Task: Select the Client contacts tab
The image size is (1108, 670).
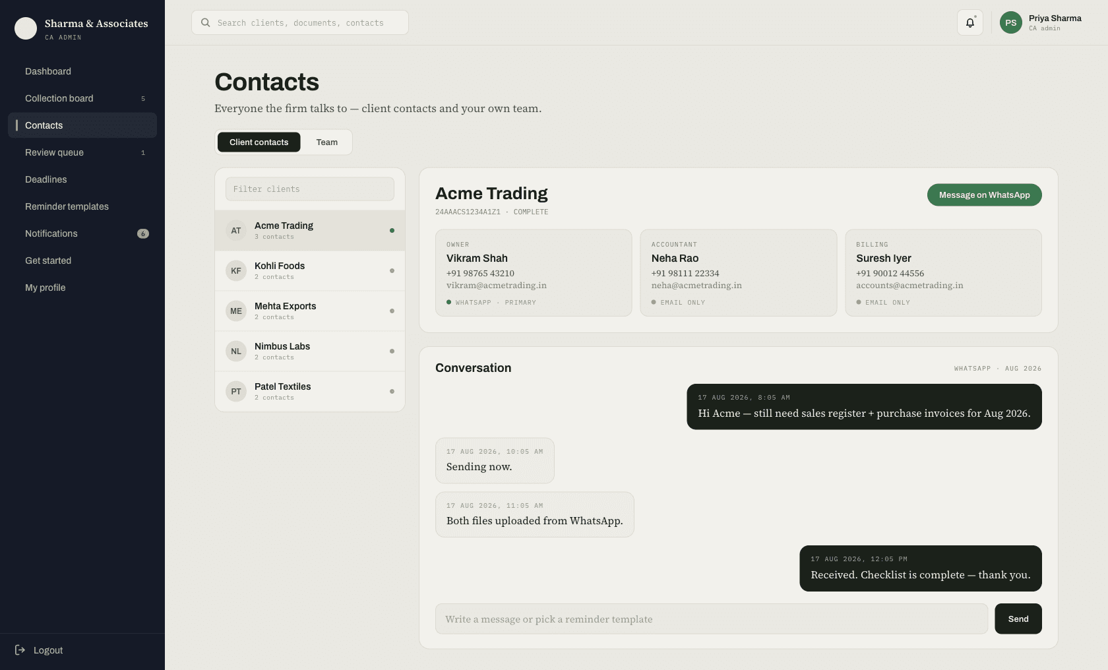Action: pyautogui.click(x=259, y=142)
